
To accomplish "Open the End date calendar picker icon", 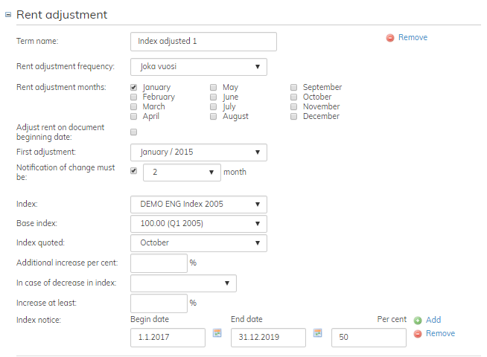I will [x=317, y=332].
